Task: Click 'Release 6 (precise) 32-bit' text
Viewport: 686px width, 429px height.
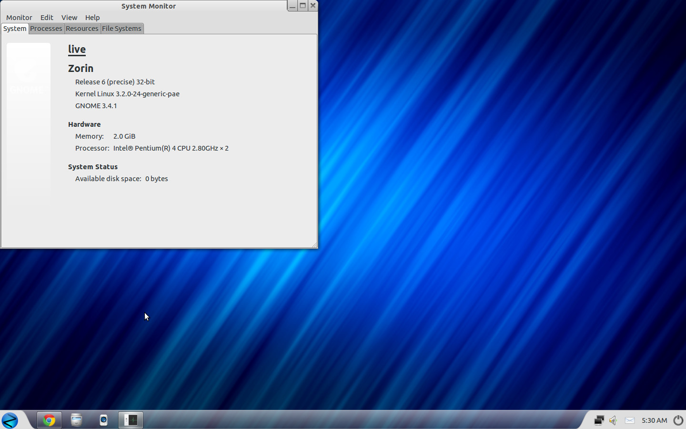Action: tap(115, 82)
